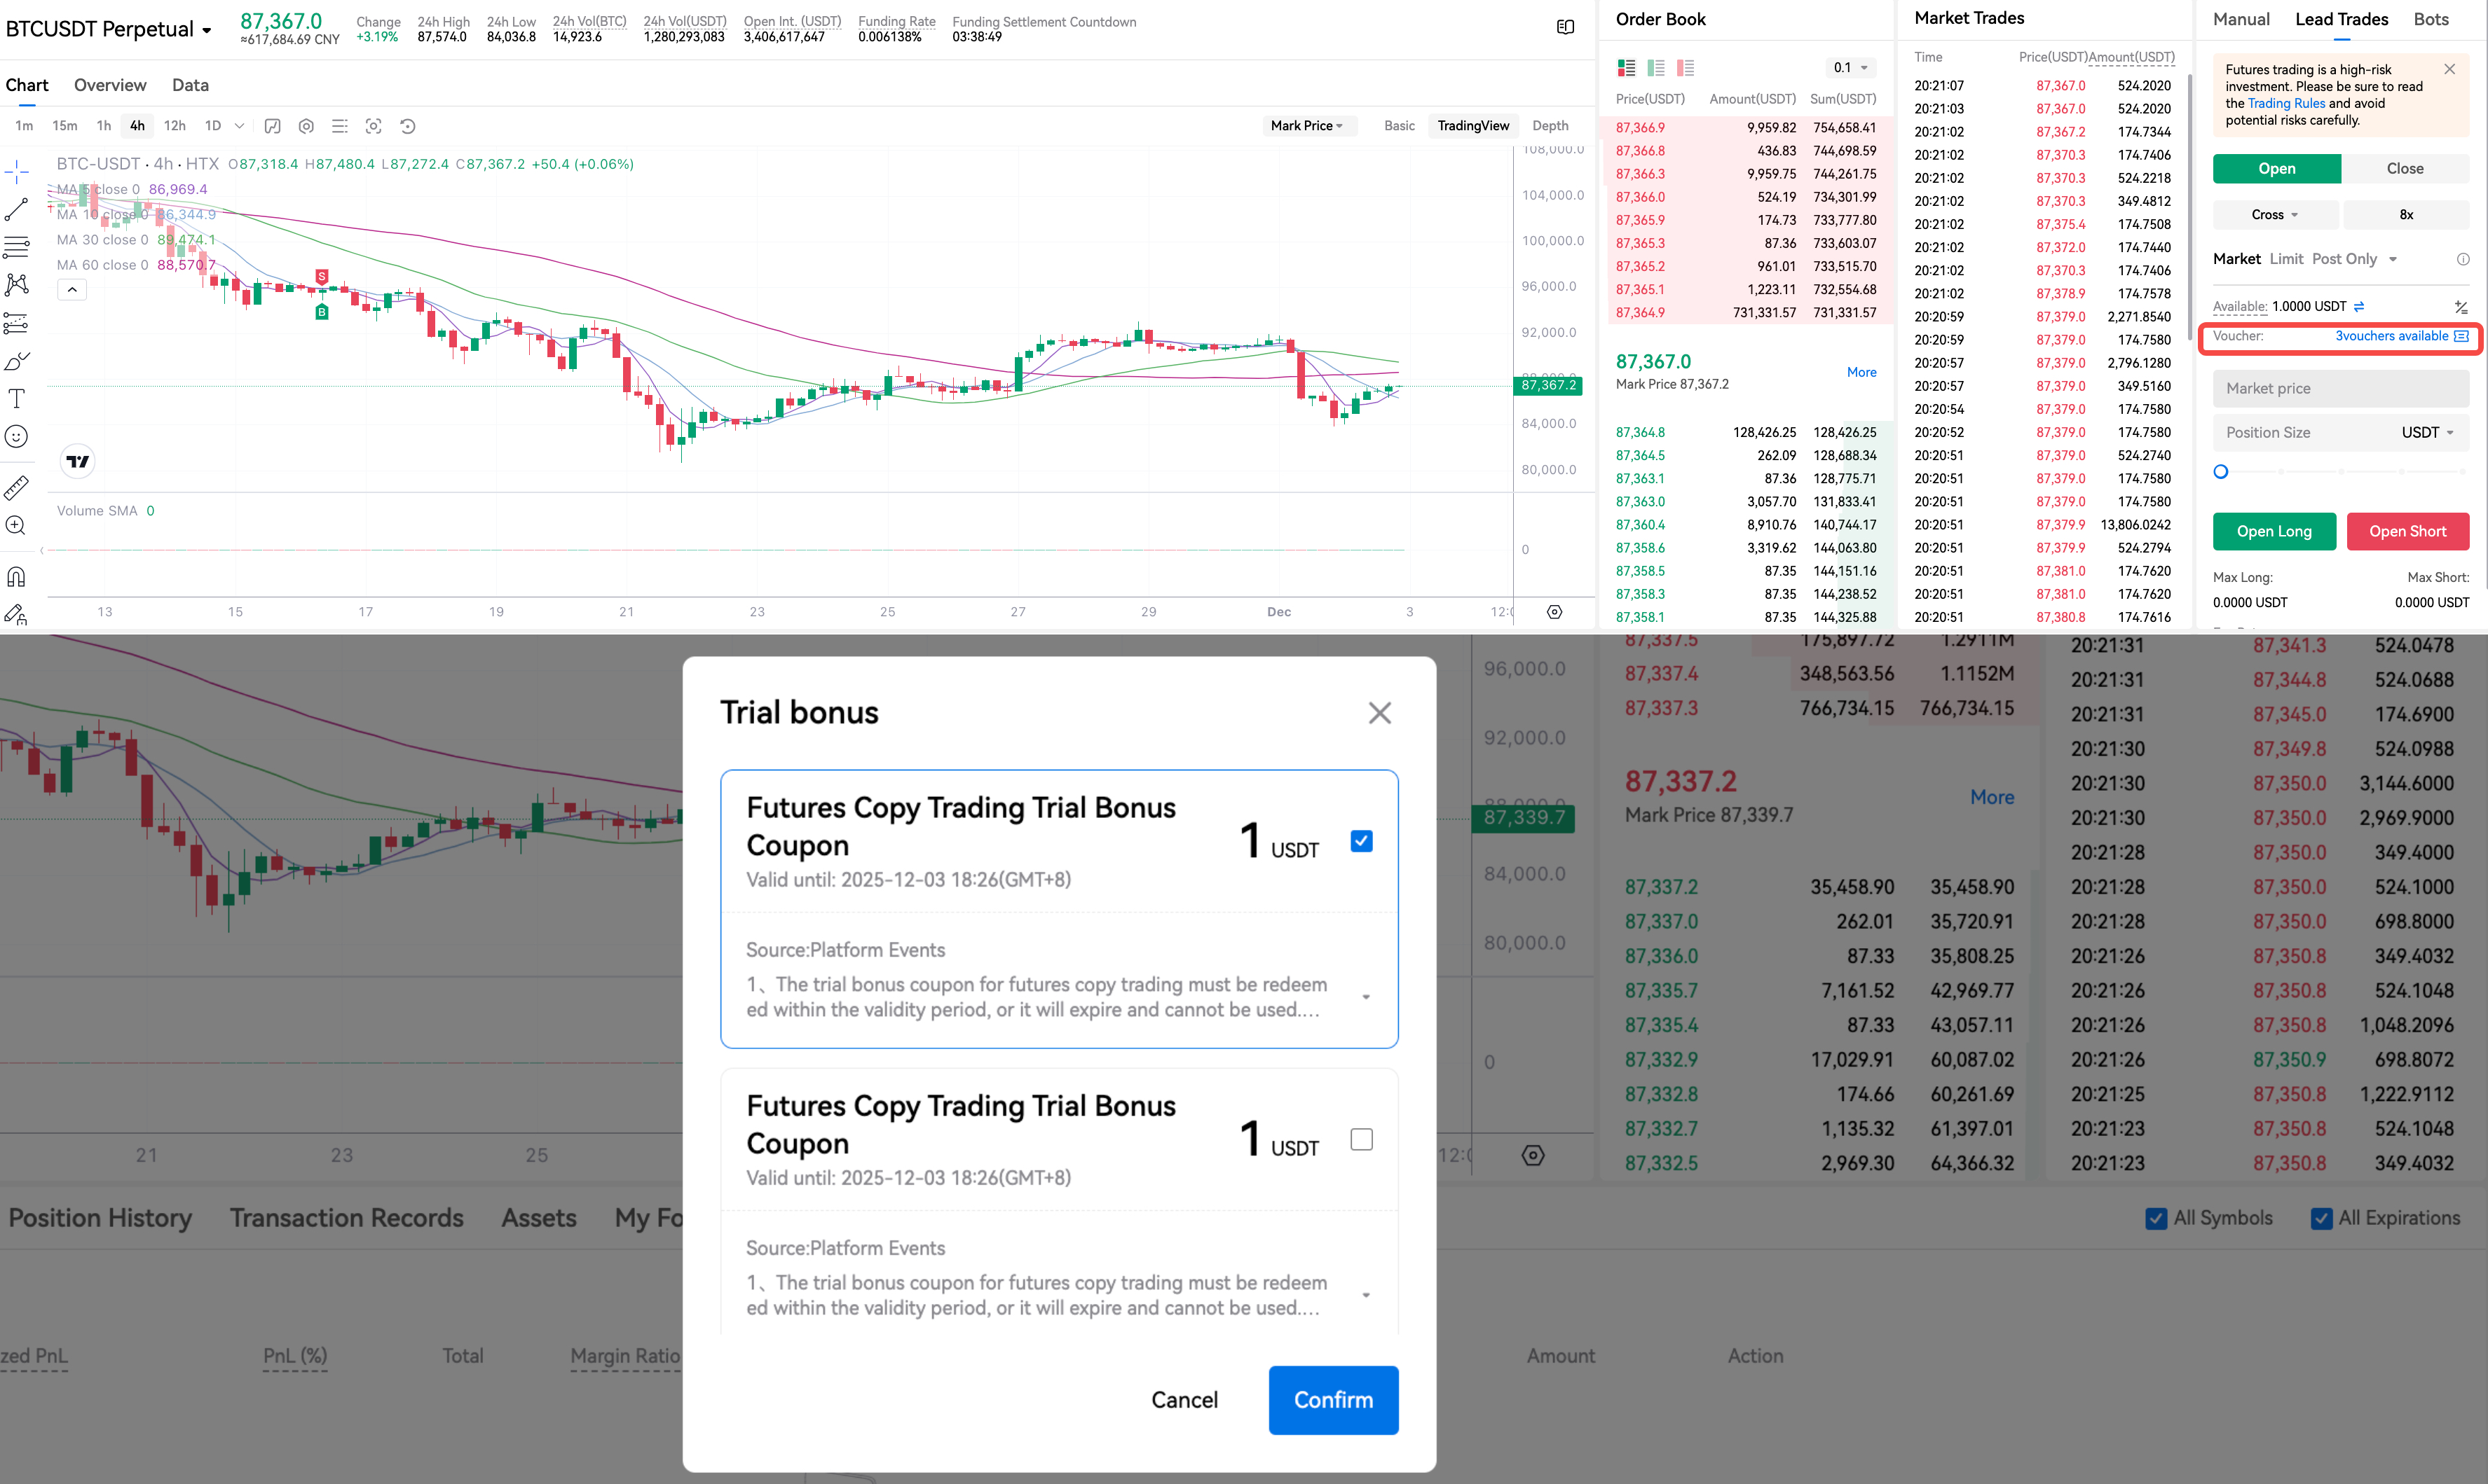The width and height of the screenshot is (2488, 1484).
Task: Check the second trial bonus coupon
Action: point(1360,1139)
